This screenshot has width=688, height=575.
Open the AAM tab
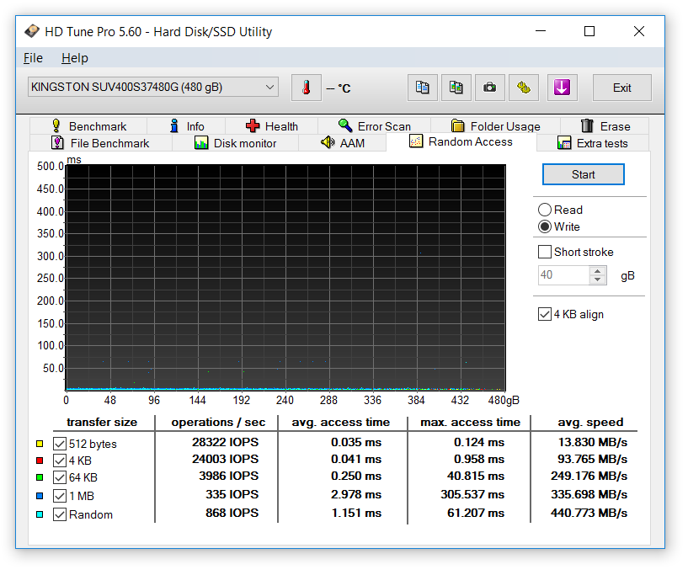click(342, 143)
